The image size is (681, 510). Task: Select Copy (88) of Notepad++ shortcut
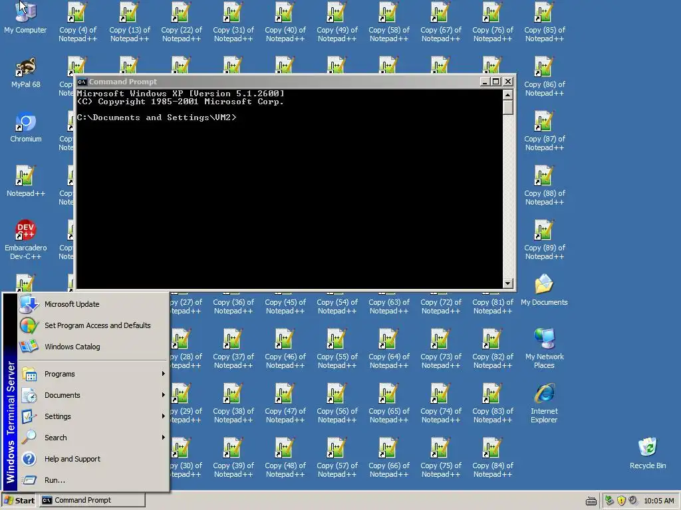point(545,186)
